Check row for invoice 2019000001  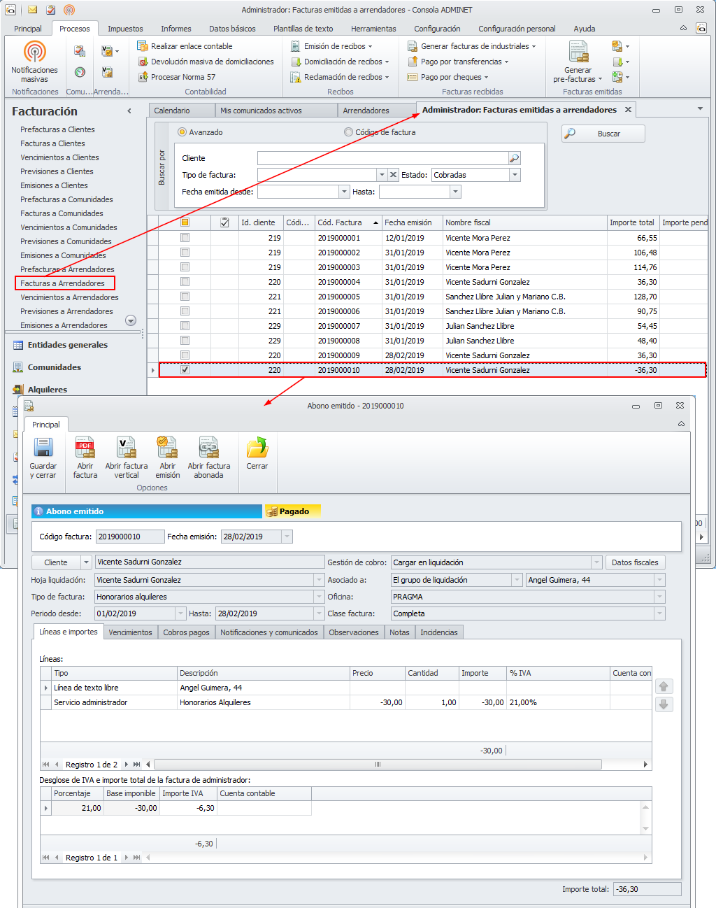pos(185,238)
